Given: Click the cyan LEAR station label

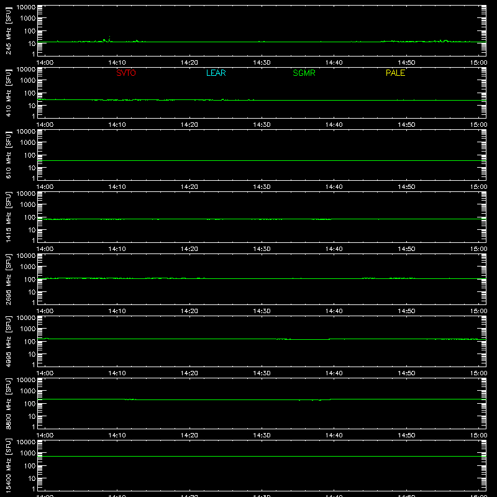Looking at the screenshot, I should tap(216, 73).
